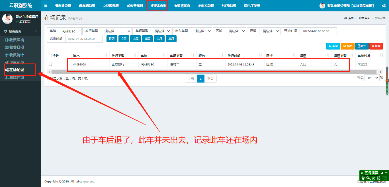Click the 上月 quick date button
389x187 pixels.
(x=159, y=39)
